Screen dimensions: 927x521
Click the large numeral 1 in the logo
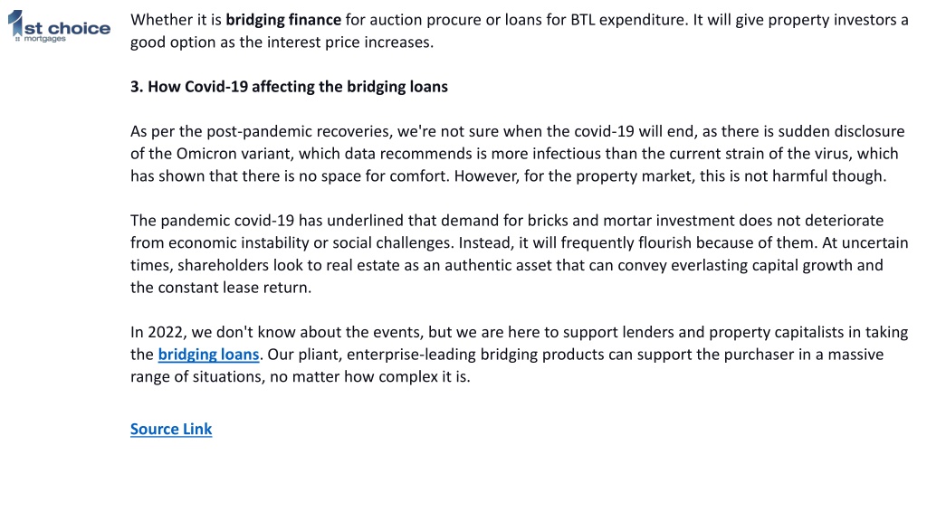click(15, 24)
